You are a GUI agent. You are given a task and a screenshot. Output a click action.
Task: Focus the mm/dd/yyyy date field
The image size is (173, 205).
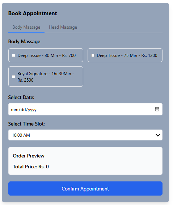pyautogui.click(x=85, y=109)
